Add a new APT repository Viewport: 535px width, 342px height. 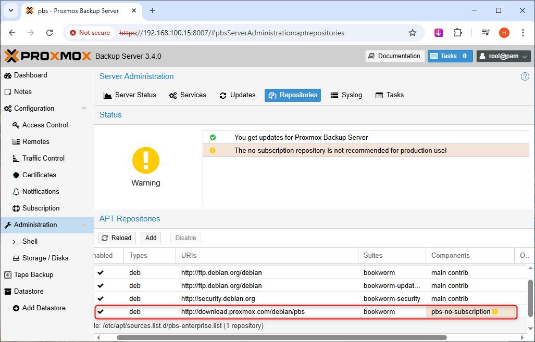click(151, 238)
